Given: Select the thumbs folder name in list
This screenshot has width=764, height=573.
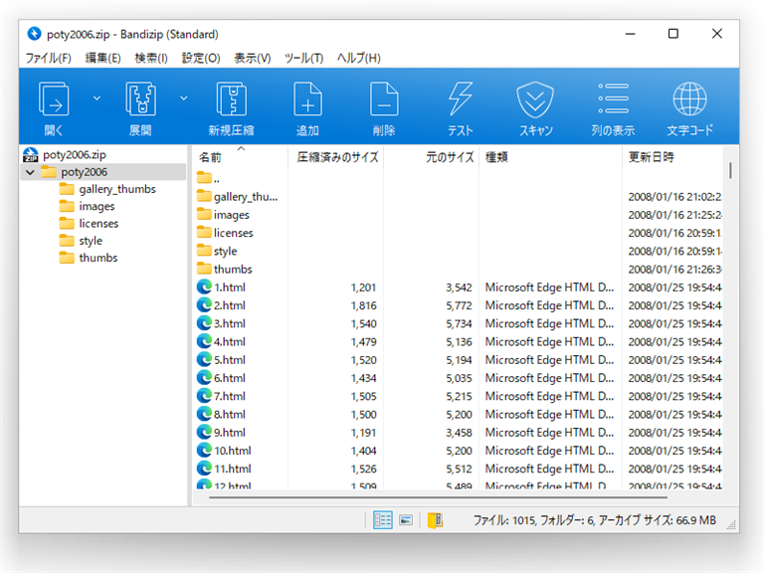Looking at the screenshot, I should (x=233, y=269).
